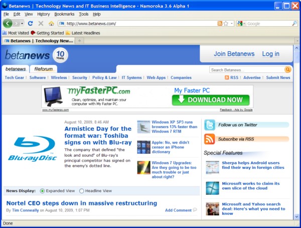Click the Submit News link

point(278,77)
